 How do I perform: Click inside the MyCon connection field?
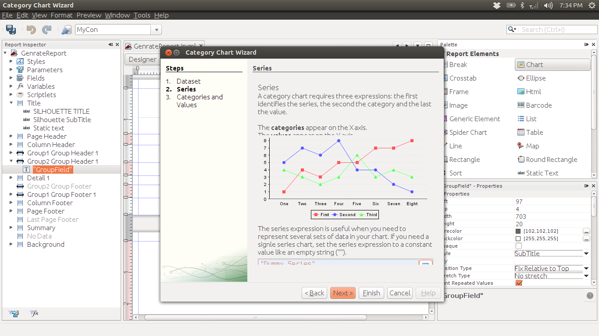(112, 29)
